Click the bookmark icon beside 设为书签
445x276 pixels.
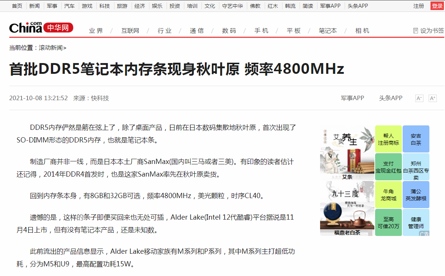click(416, 30)
